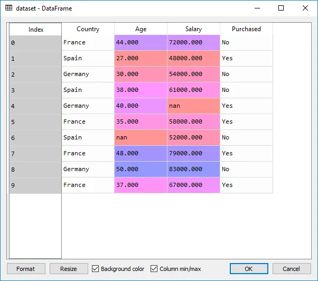Click Purchased cell No in row 8
This screenshot has height=281, width=318.
[246, 169]
